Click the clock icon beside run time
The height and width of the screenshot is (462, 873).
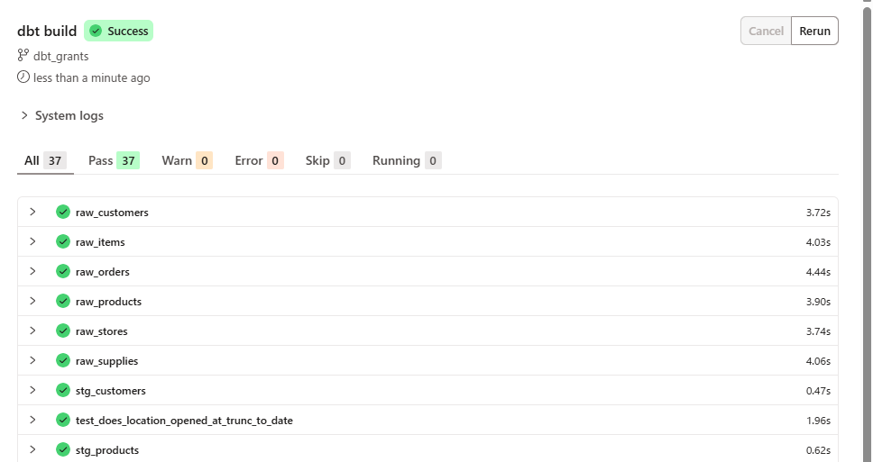(x=23, y=77)
